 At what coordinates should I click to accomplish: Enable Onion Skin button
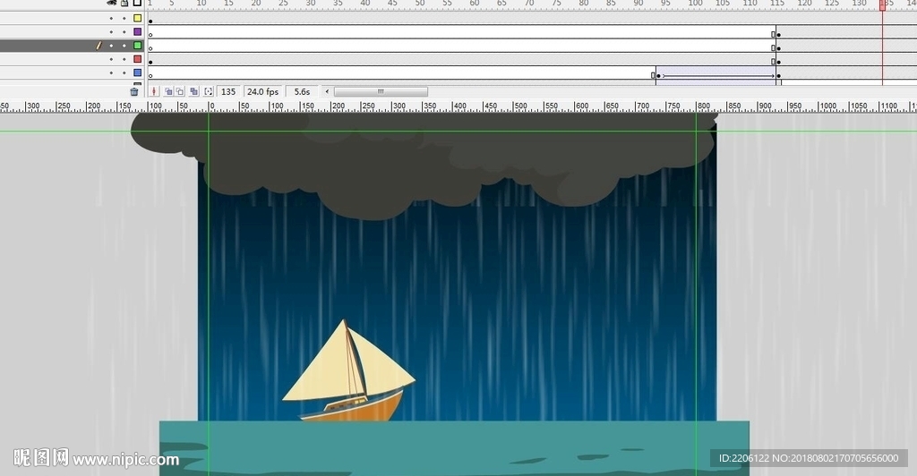coord(168,91)
